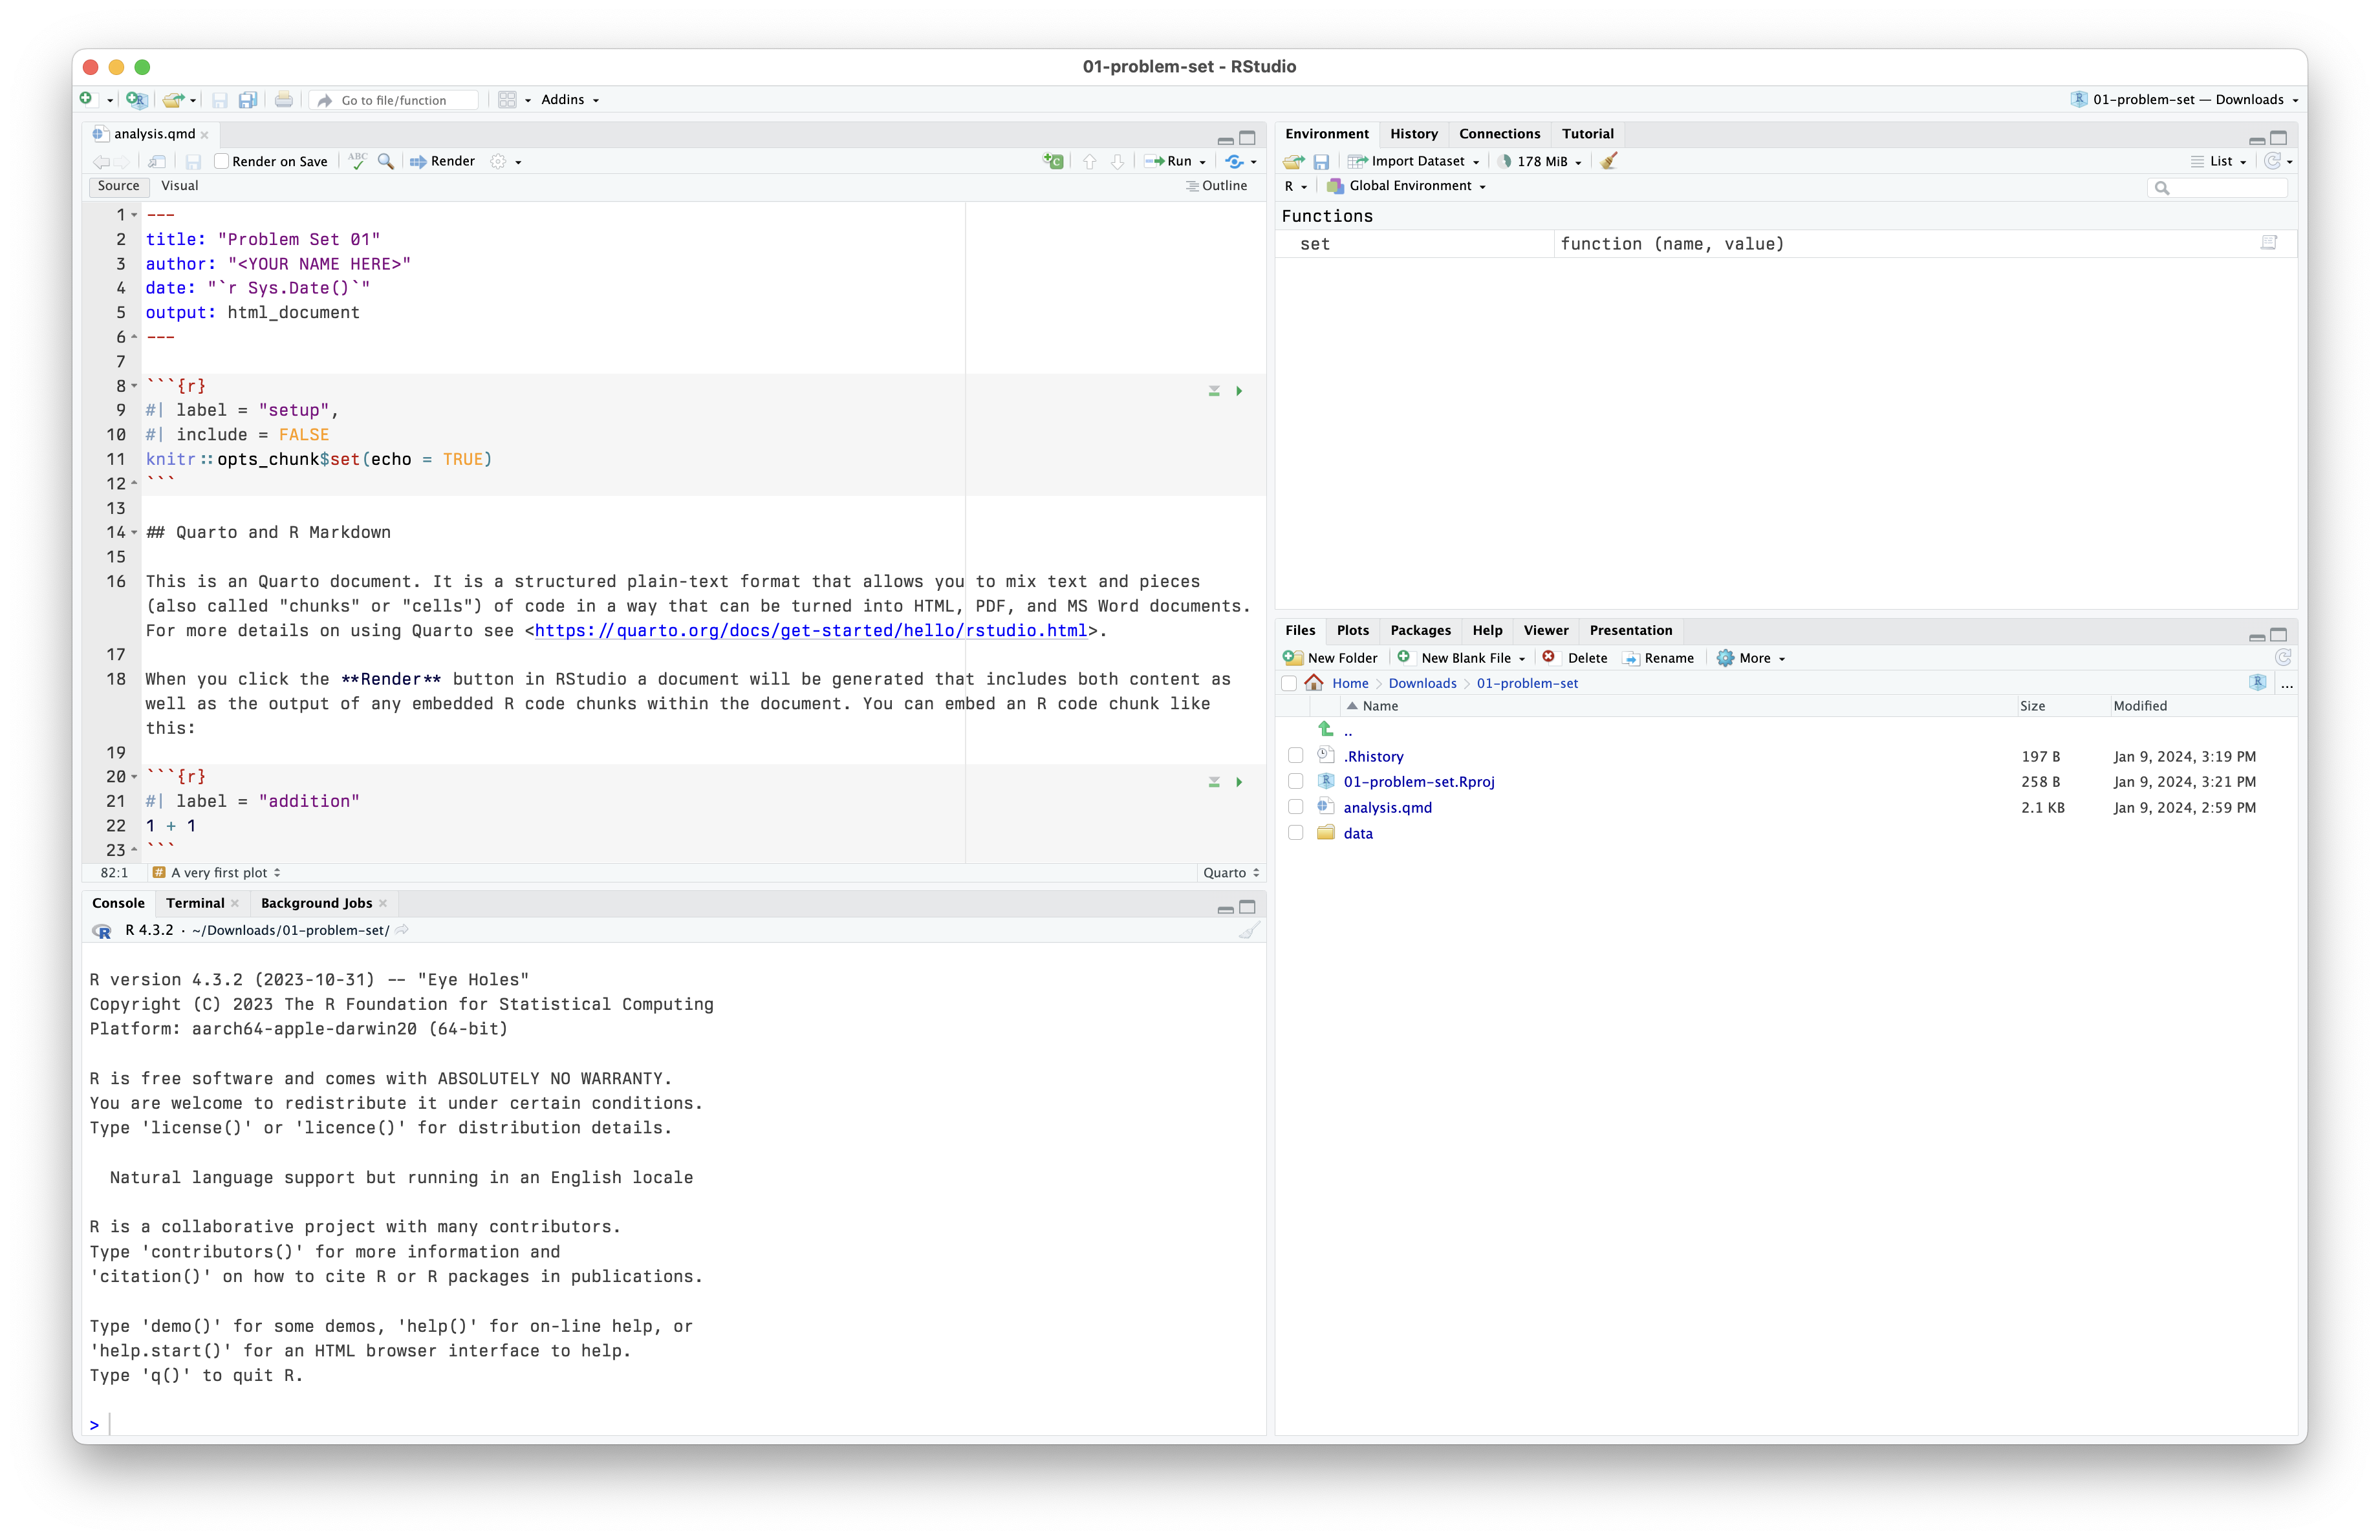Click New Folder in Files pane
2380x1540 pixels.
pyautogui.click(x=1331, y=658)
